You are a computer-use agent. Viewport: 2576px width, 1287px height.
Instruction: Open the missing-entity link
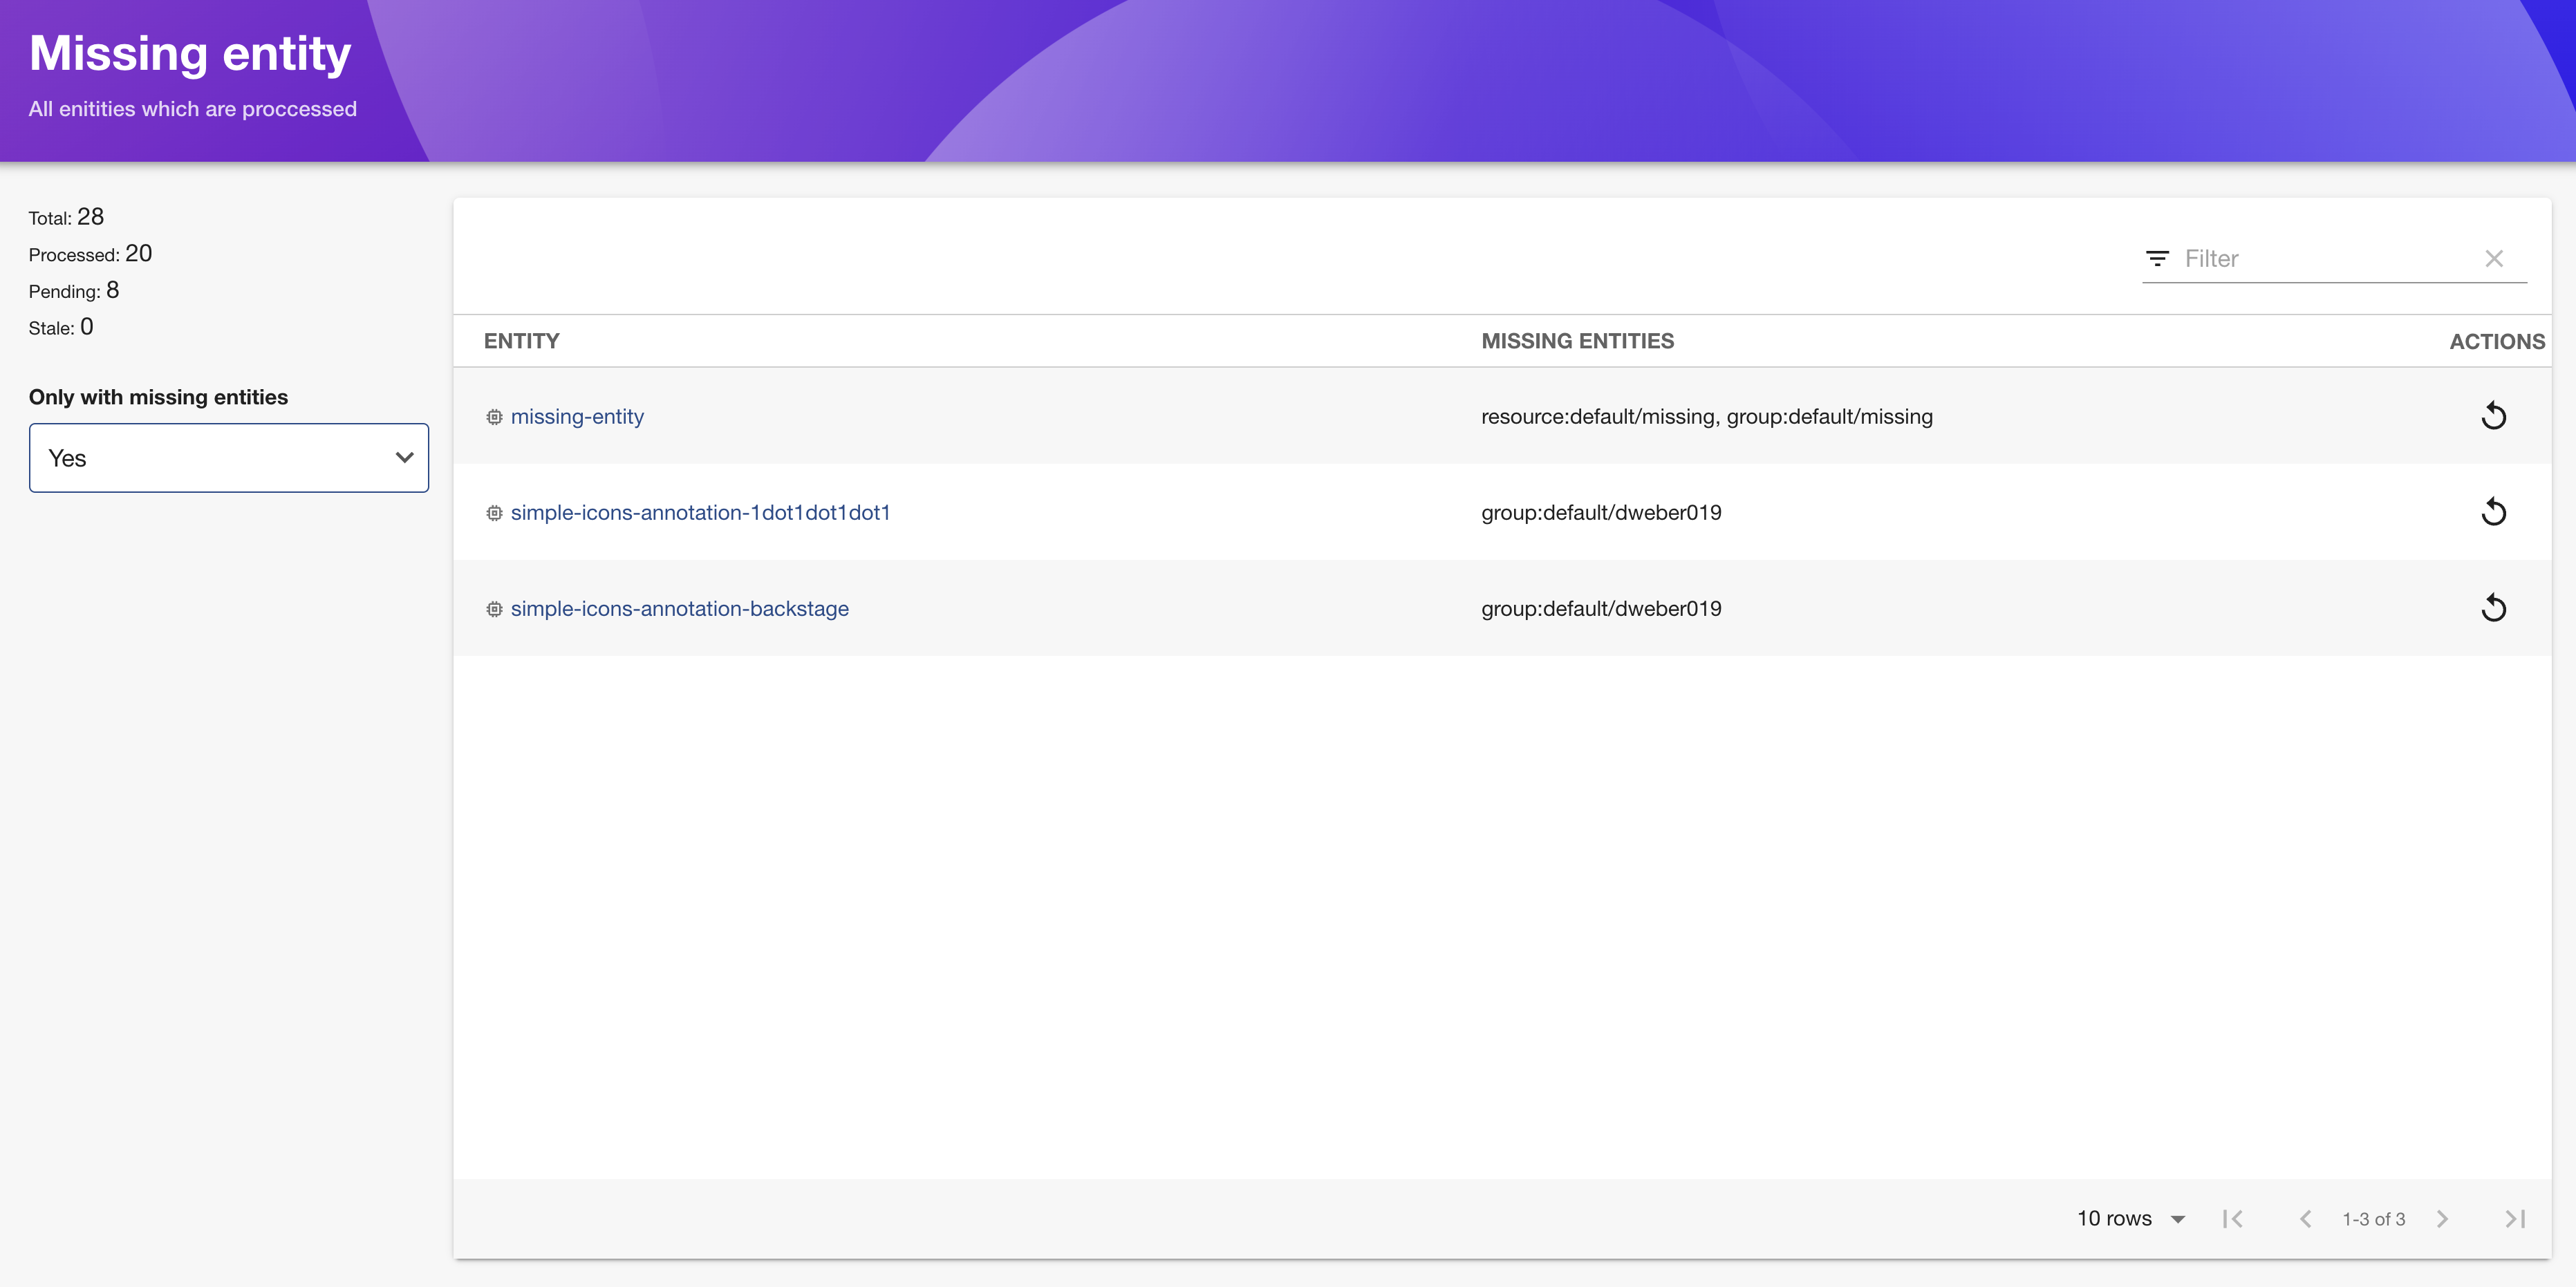[x=577, y=417]
